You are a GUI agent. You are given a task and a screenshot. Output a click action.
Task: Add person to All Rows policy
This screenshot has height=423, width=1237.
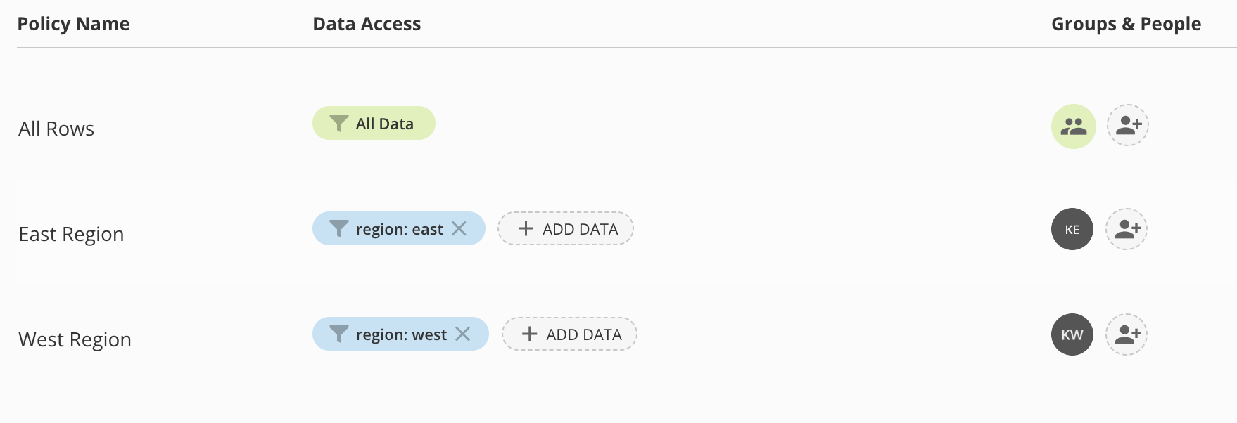(1128, 125)
